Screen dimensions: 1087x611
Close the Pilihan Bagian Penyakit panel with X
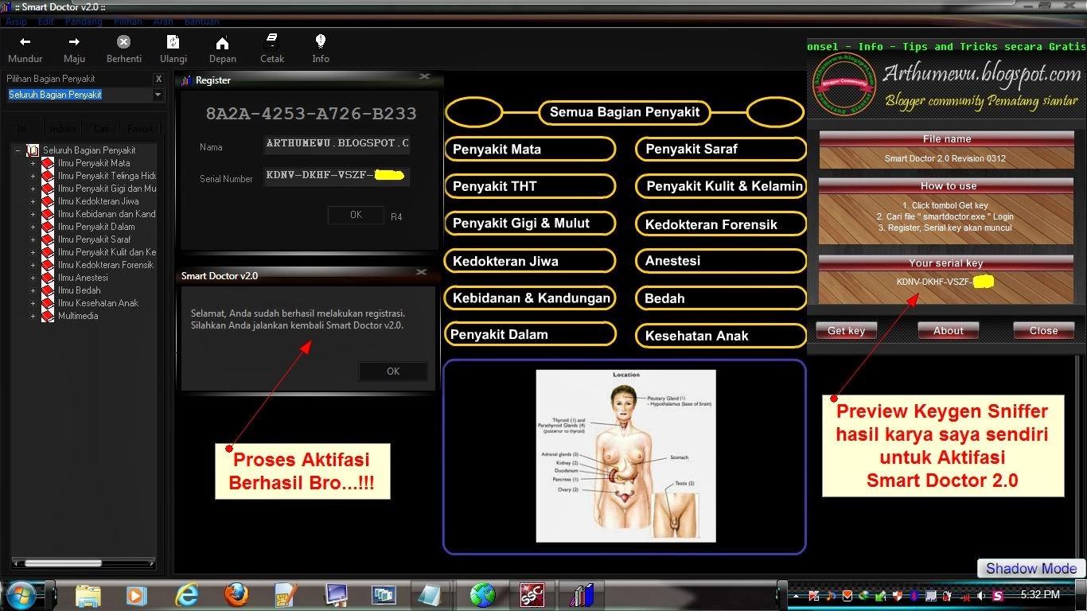(158, 79)
